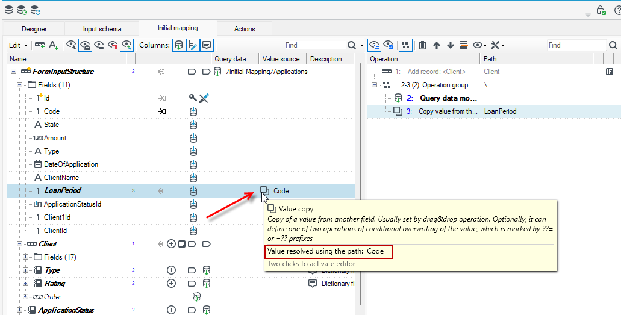Click the input arrow icon in Code row

[x=161, y=111]
